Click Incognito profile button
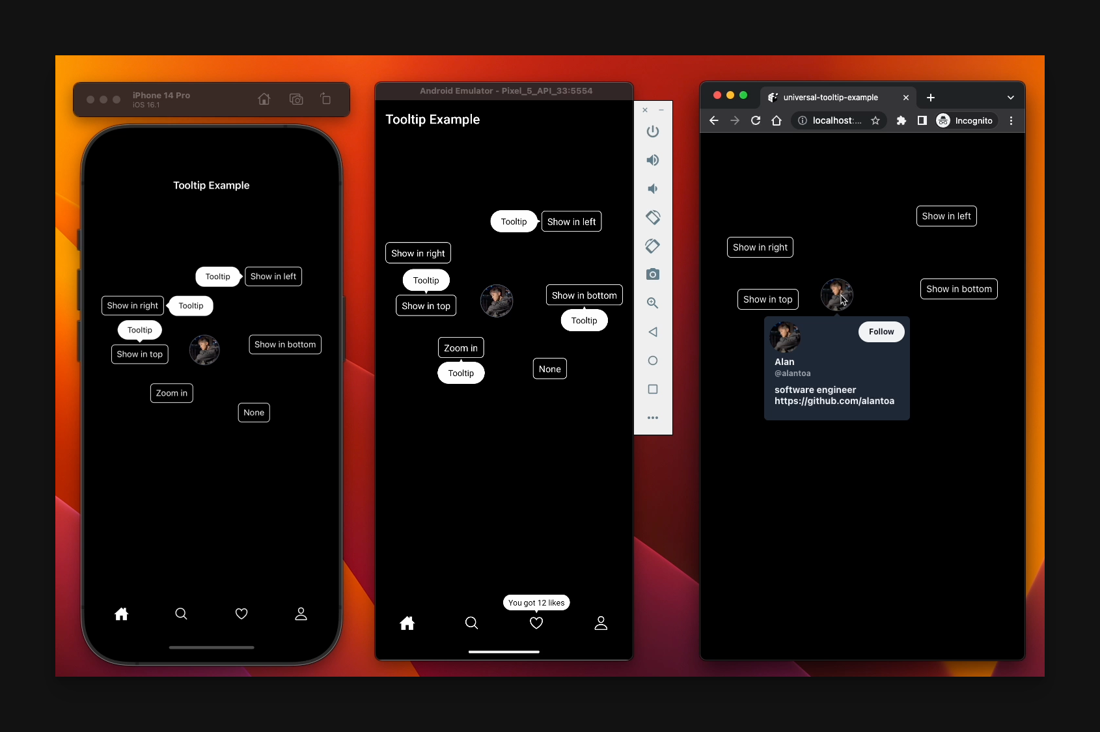The height and width of the screenshot is (732, 1100). [x=967, y=120]
